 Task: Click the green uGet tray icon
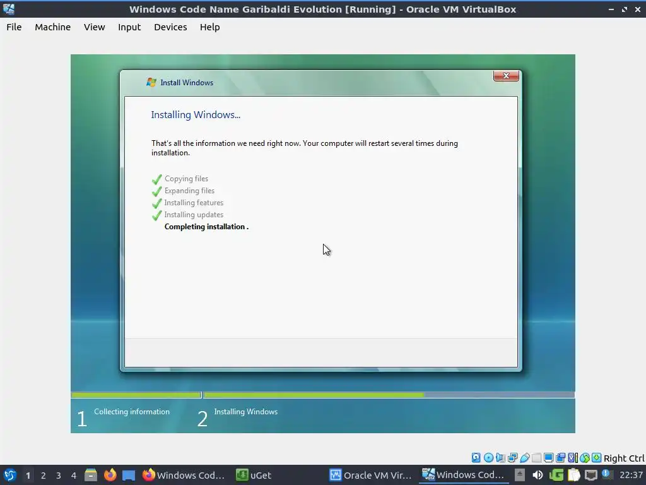(x=556, y=475)
